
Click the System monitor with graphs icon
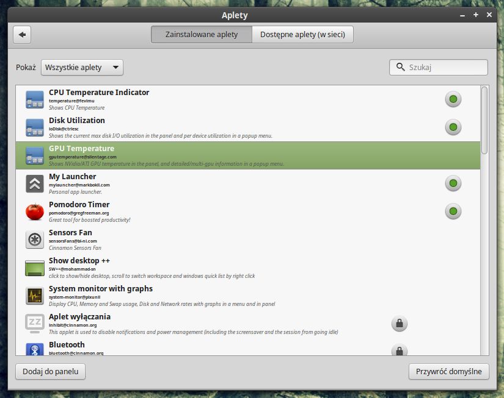(35, 296)
